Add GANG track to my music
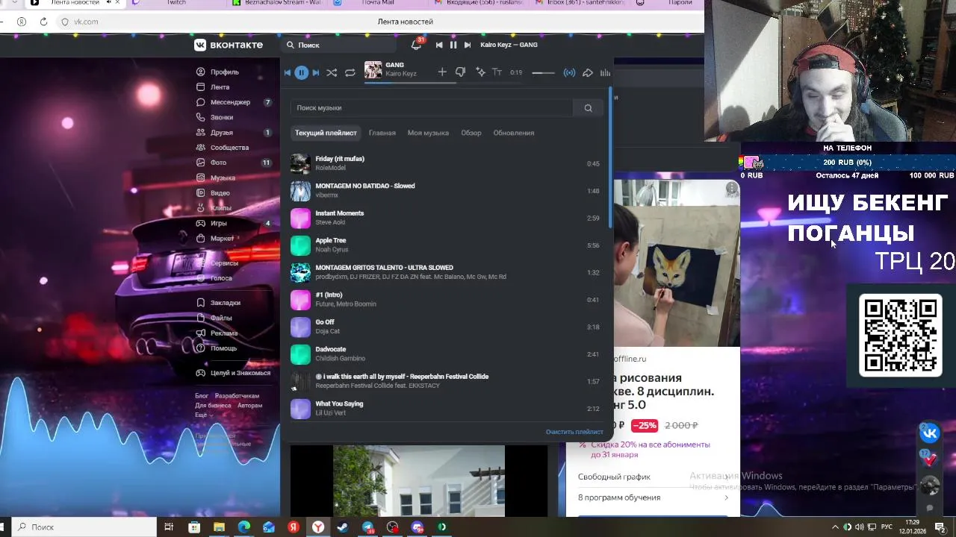 pos(442,72)
